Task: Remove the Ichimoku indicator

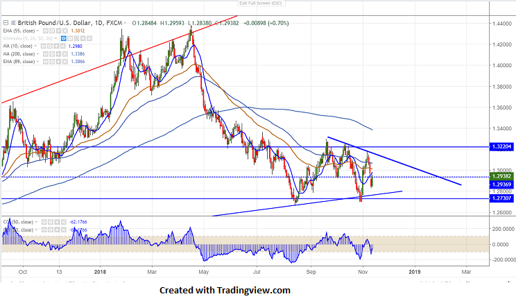Action: pyautogui.click(x=89, y=38)
